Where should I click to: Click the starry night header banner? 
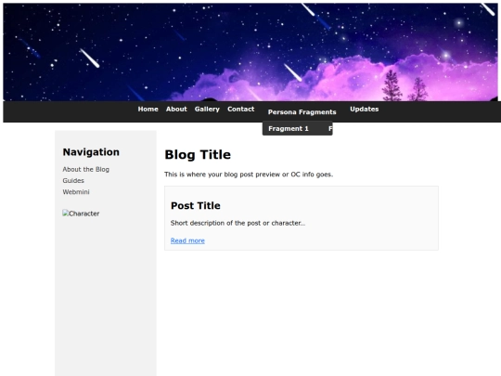tap(250, 52)
